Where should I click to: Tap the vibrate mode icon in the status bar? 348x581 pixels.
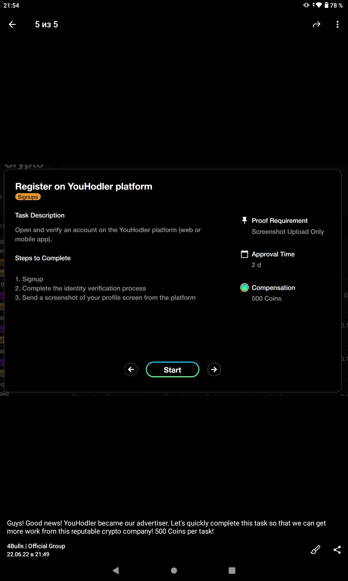306,5
